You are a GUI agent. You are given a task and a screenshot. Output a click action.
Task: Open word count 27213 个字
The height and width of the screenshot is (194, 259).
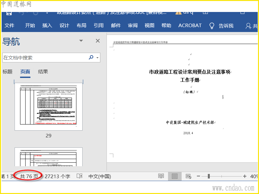[57, 176]
